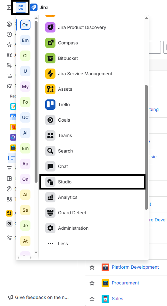Screen dimensions: 167x306
Task: Click the Sales project avatar
Action: pyautogui.click(x=105, y=299)
